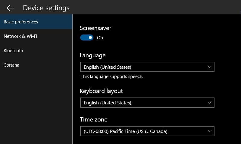The width and height of the screenshot is (241, 144).
Task: Expand the Language dropdown chevron arrow
Action: tap(209, 67)
